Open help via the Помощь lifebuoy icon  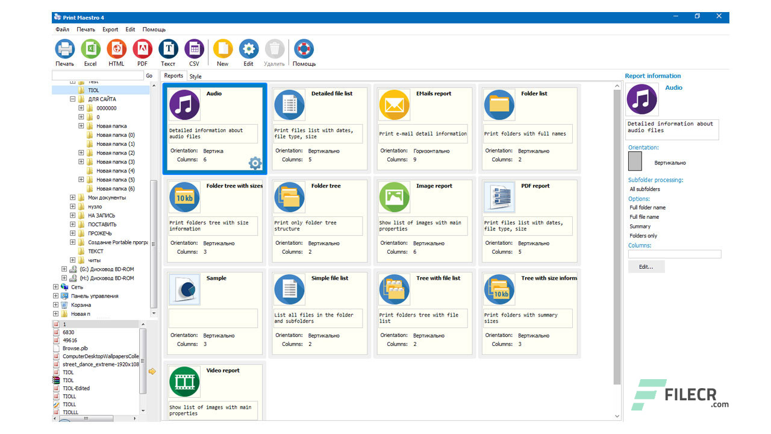pyautogui.click(x=304, y=49)
